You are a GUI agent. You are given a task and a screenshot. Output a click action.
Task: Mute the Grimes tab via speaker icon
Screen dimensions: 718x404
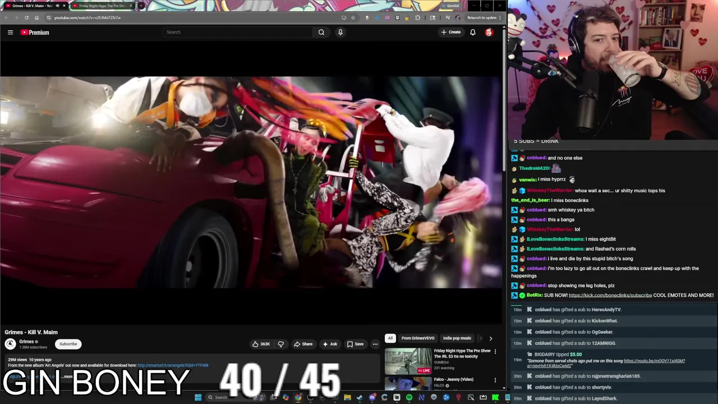[57, 6]
